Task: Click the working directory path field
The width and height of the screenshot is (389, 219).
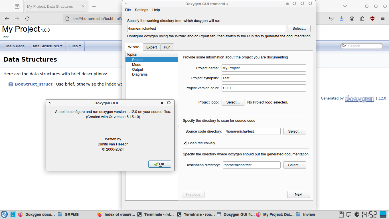Action: click(x=206, y=29)
